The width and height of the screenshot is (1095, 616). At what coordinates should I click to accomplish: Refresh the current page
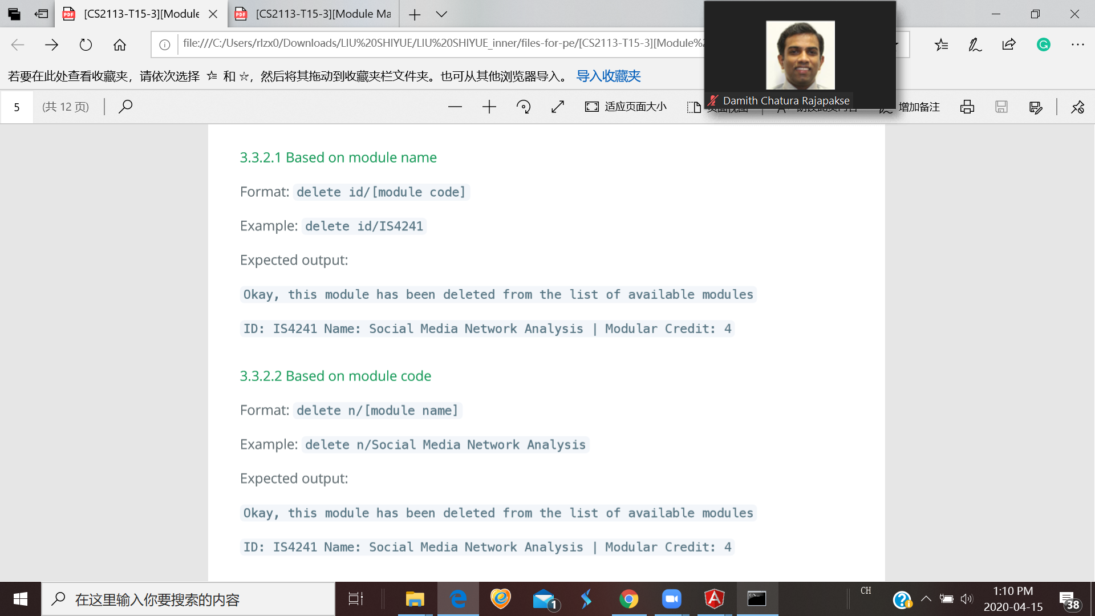coord(86,44)
